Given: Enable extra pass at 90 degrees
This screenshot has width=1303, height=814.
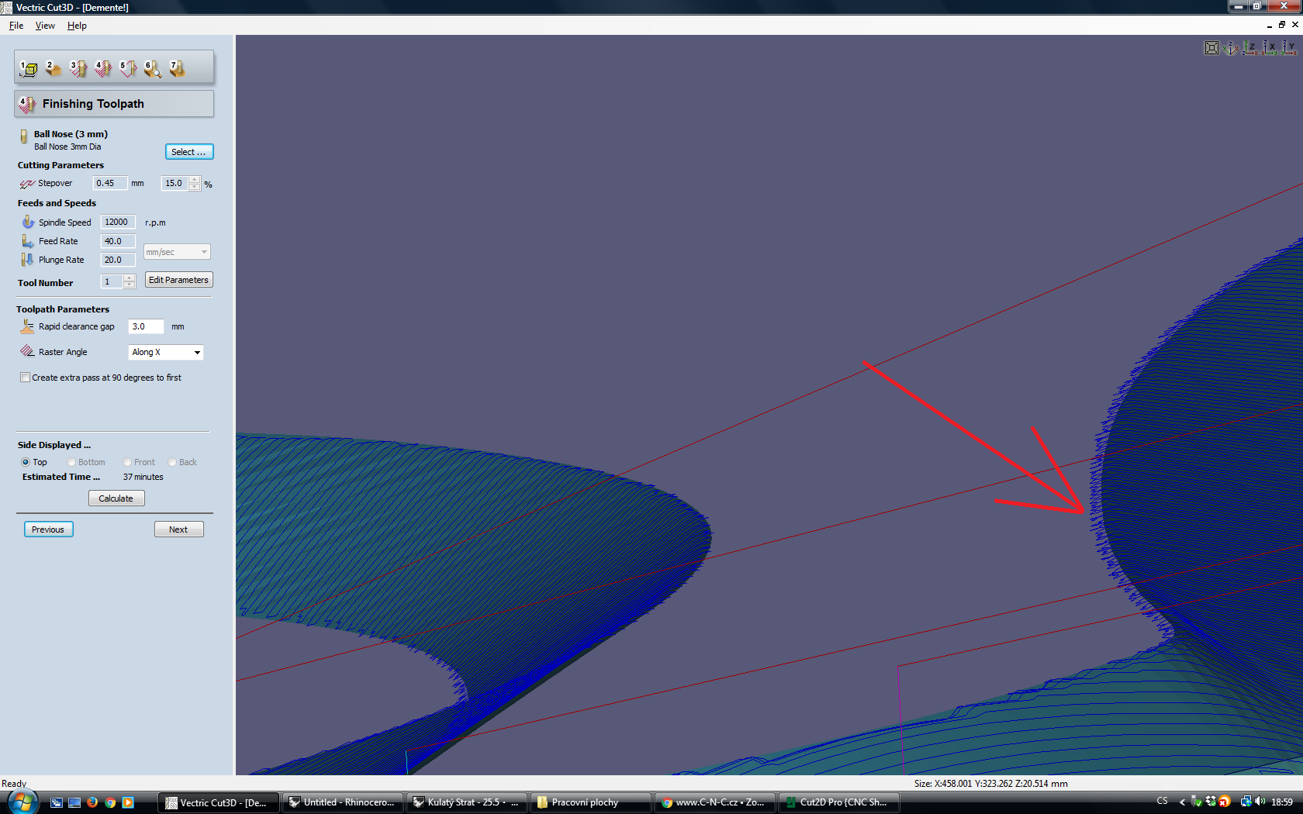Looking at the screenshot, I should pos(26,378).
